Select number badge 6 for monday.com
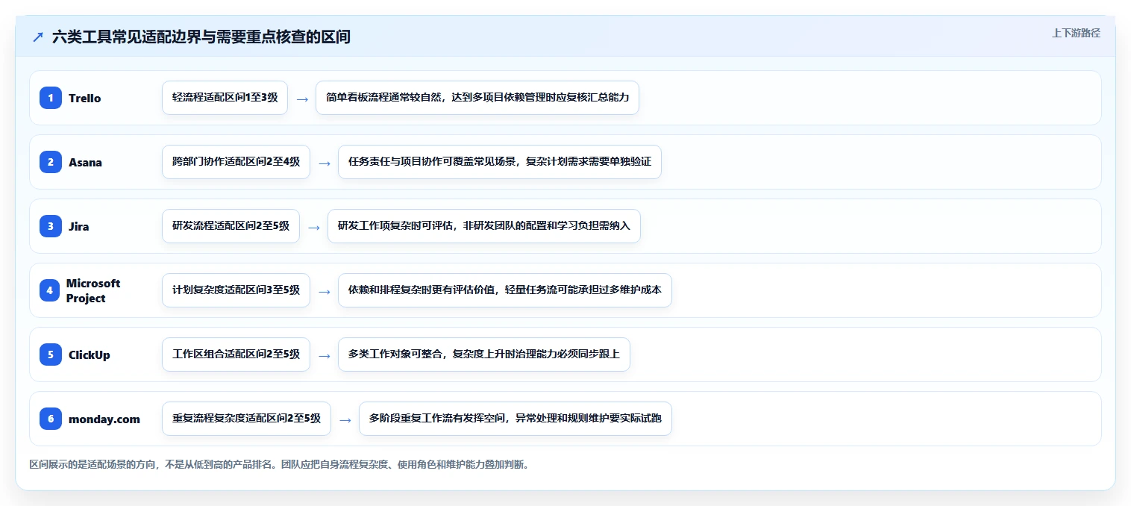This screenshot has height=506, width=1131. (51, 419)
